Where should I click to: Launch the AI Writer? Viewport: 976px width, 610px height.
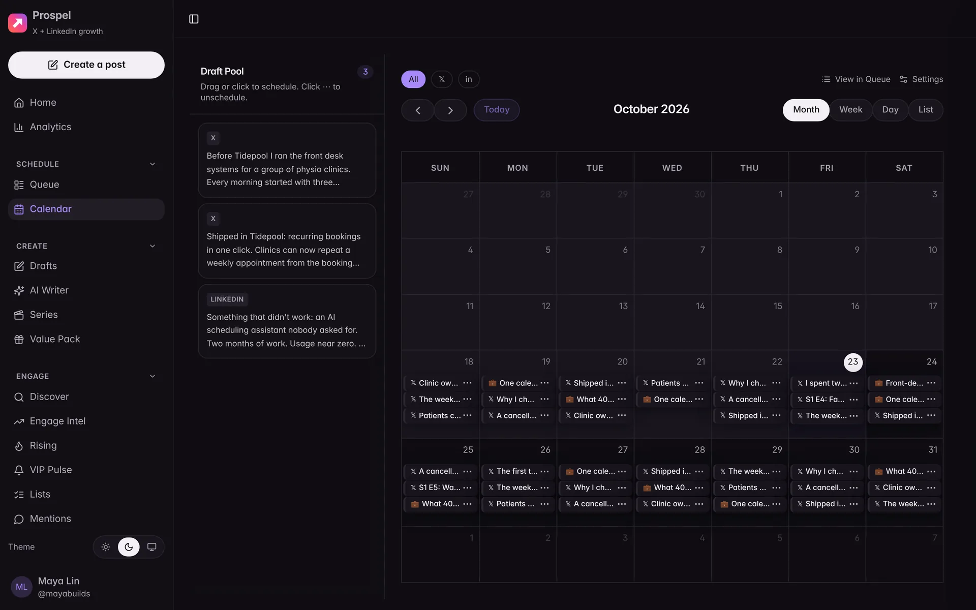[86, 290]
